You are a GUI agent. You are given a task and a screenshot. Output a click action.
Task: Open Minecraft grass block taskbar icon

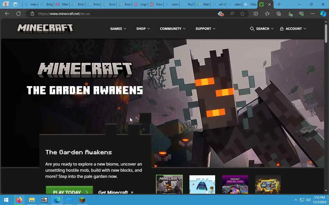82,200
